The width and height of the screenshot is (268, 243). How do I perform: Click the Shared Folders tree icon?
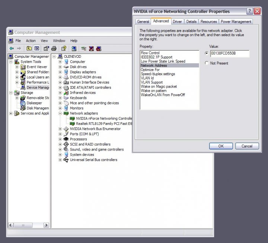[x=23, y=72]
